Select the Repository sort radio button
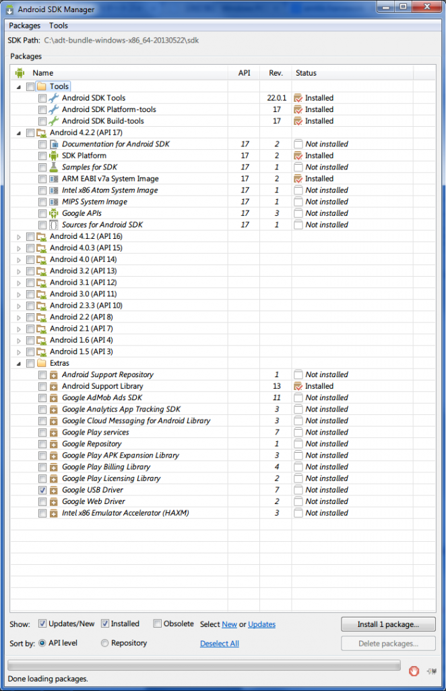 (x=104, y=643)
